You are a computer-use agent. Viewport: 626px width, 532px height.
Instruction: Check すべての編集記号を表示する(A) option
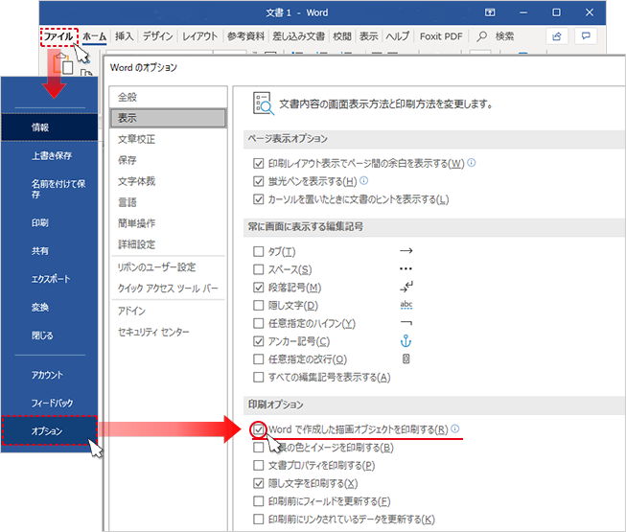coord(258,378)
